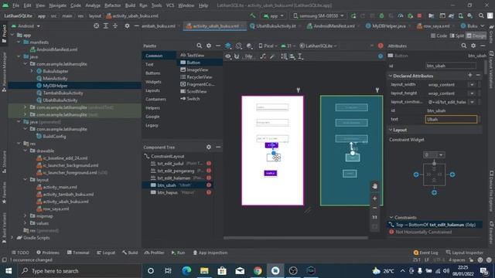Switch editor to Design view mode

(476, 36)
